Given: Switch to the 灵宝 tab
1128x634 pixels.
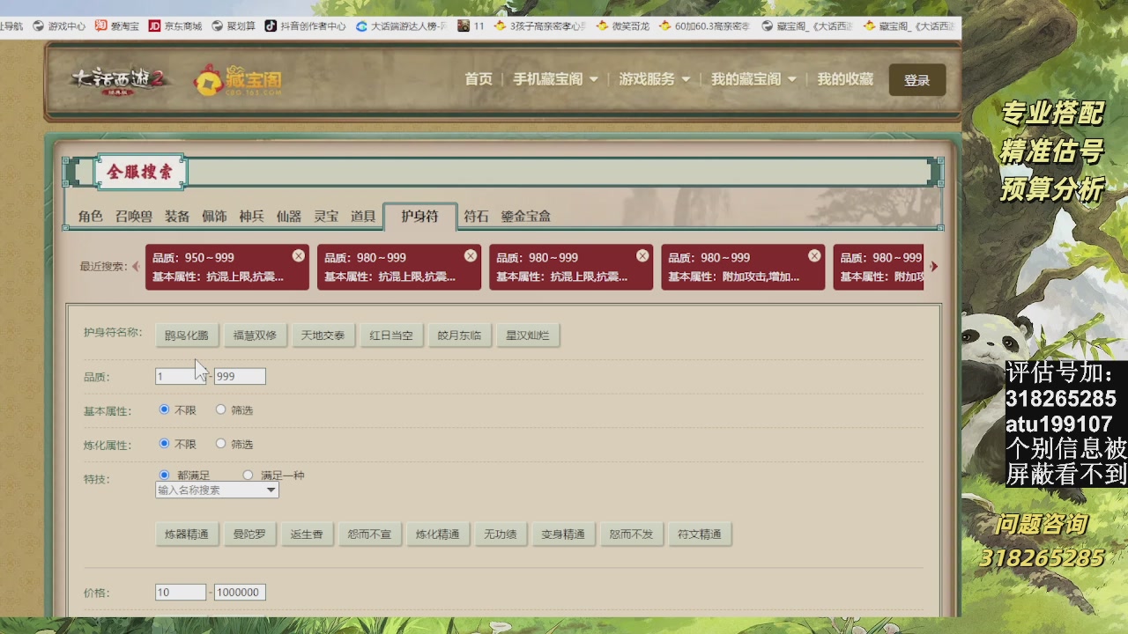Looking at the screenshot, I should click(x=326, y=216).
